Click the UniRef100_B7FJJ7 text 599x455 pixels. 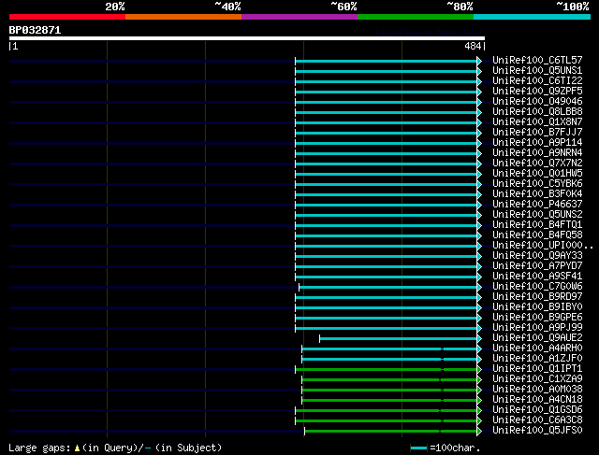click(x=537, y=133)
